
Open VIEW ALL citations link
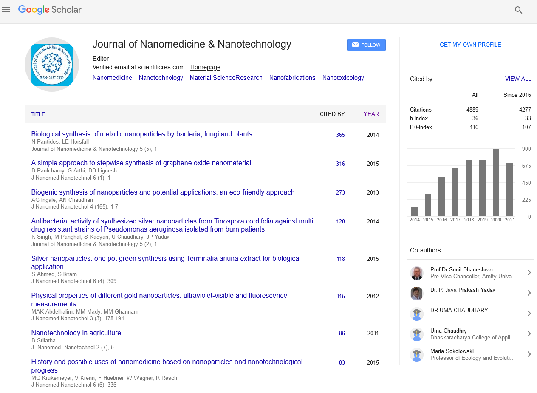point(517,79)
